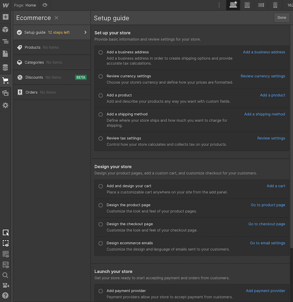Click the Products tag icon

point(19,47)
